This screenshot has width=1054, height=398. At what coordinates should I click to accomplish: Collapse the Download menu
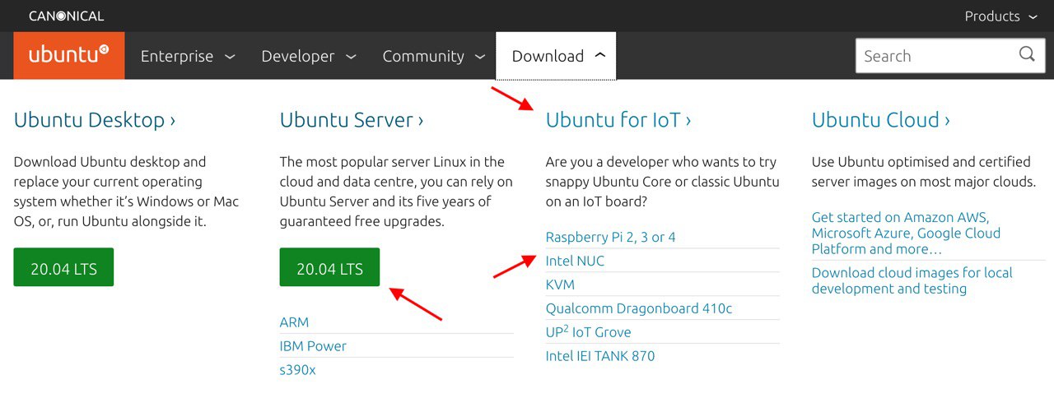pyautogui.click(x=556, y=56)
